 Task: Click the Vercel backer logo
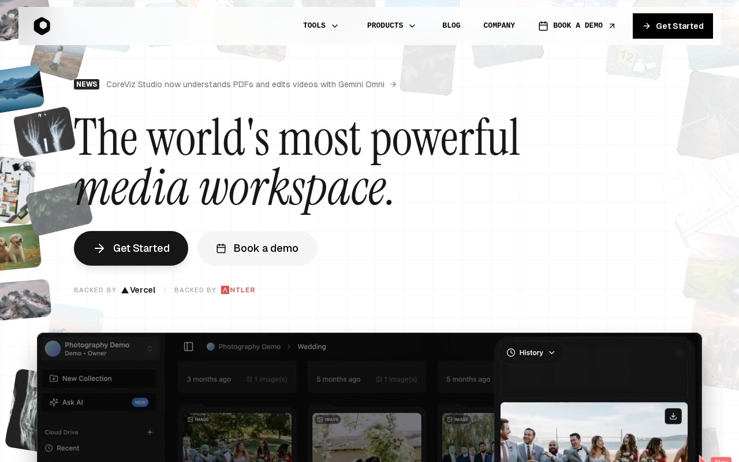click(139, 290)
